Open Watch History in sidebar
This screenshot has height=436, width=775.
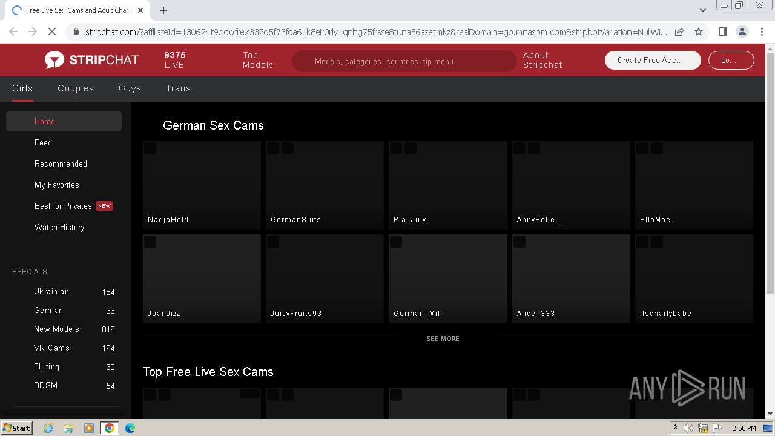tap(64, 227)
